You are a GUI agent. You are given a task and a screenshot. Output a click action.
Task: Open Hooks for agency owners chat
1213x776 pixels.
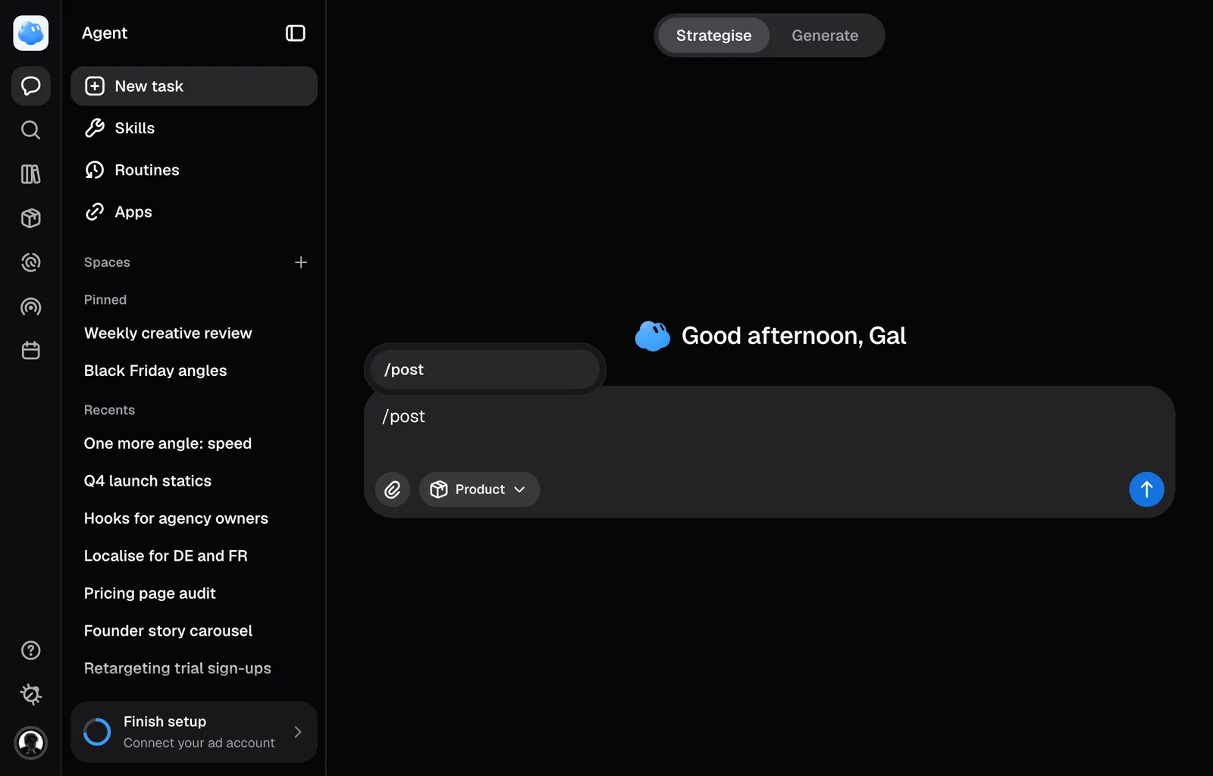[x=176, y=518]
